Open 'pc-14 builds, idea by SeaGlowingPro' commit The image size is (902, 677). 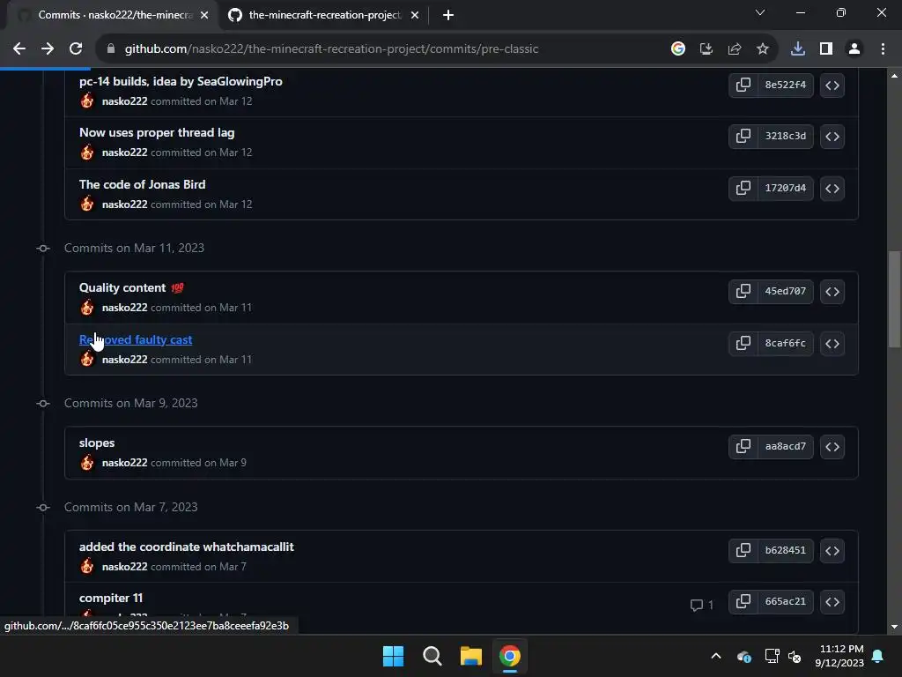[181, 81]
